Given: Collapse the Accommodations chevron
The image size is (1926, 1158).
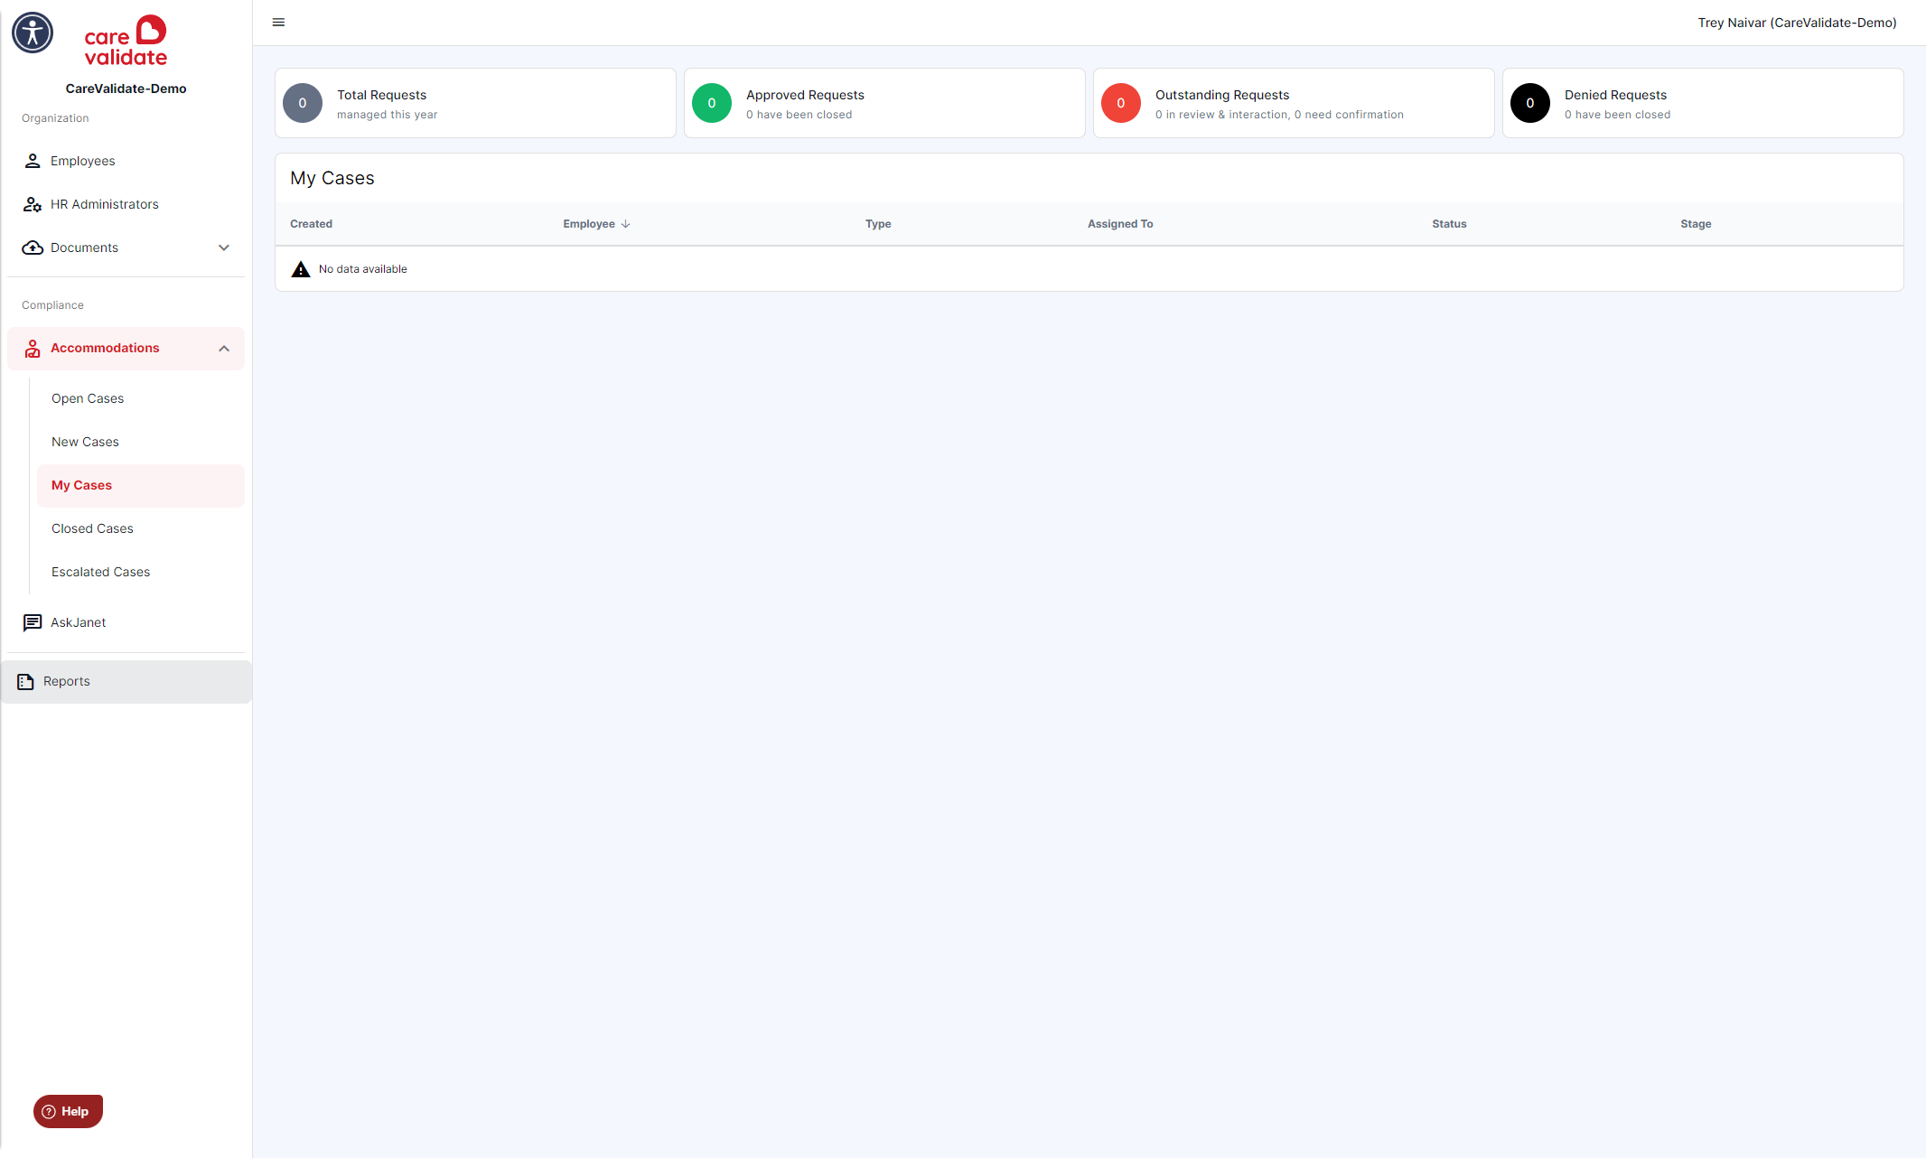Looking at the screenshot, I should [224, 349].
